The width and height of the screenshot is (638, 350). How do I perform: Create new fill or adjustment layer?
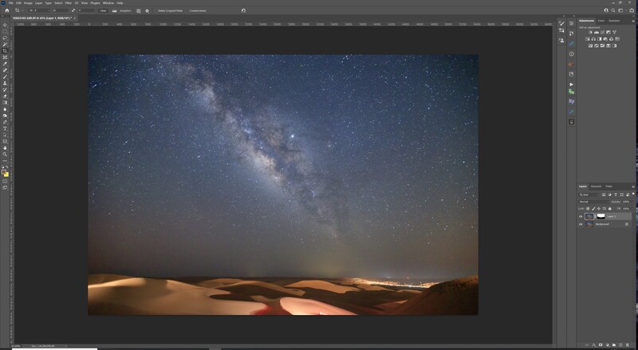click(608, 345)
